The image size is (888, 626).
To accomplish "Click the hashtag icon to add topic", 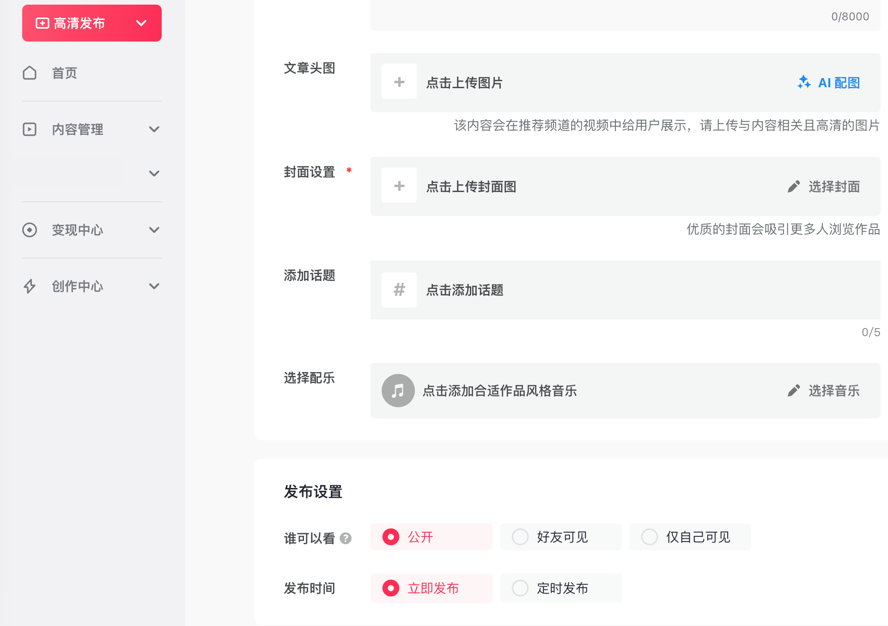I will [x=399, y=290].
